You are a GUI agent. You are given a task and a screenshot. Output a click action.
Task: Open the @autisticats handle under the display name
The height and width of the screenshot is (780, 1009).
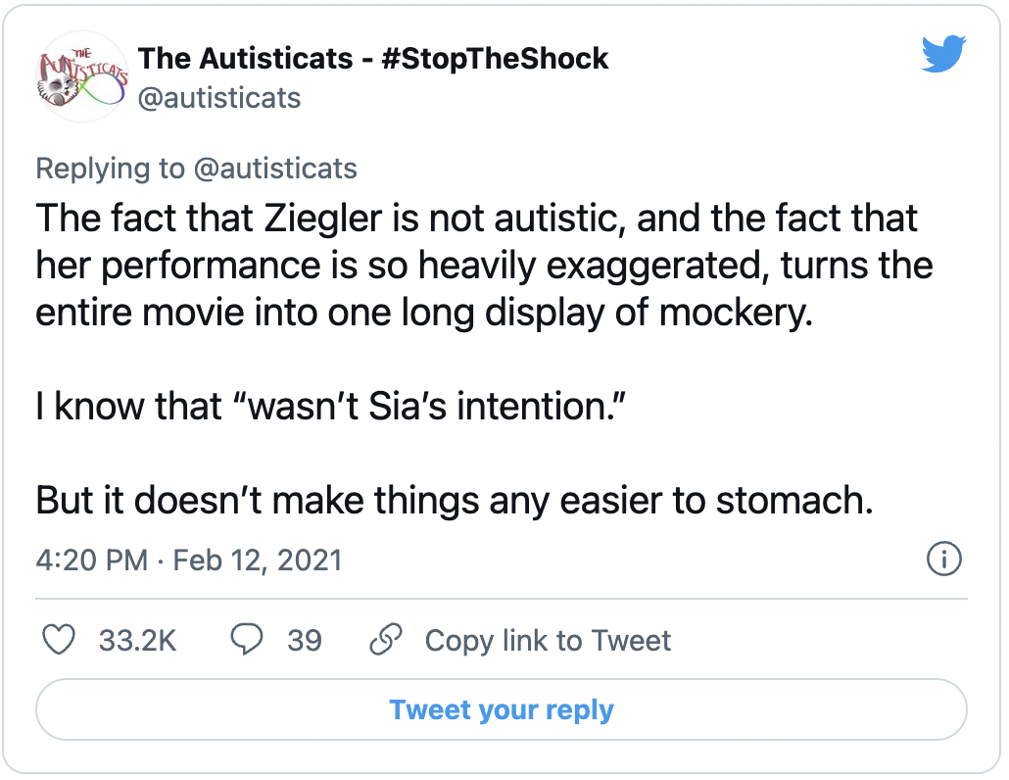pos(219,98)
